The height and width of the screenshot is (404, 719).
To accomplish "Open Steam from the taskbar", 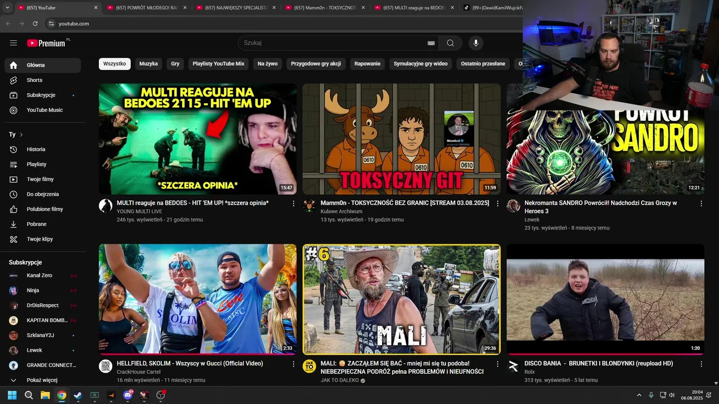I will tap(78, 395).
